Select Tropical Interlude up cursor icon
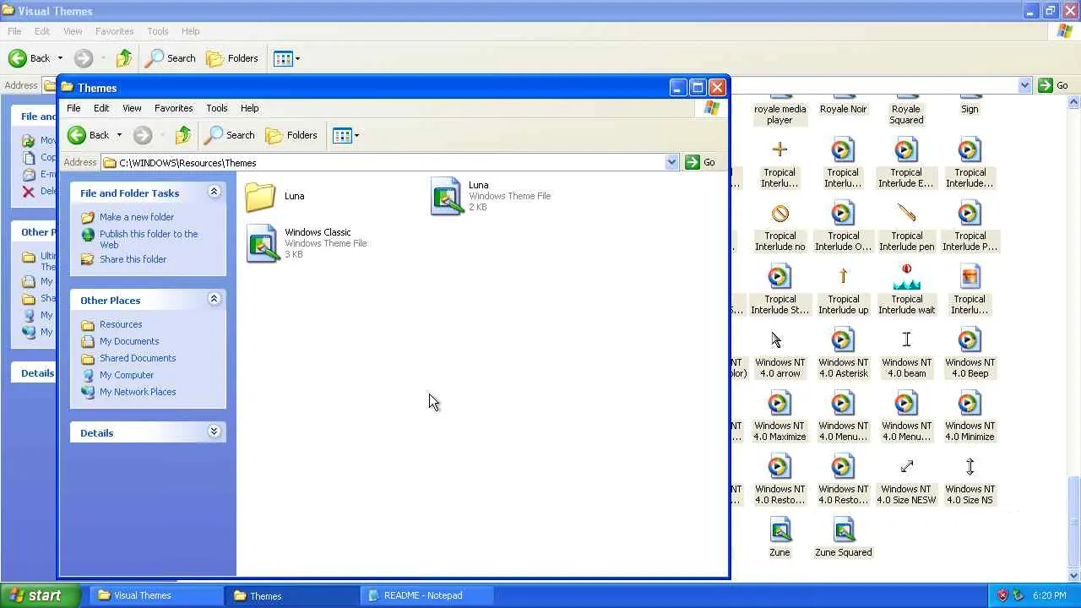 click(843, 277)
